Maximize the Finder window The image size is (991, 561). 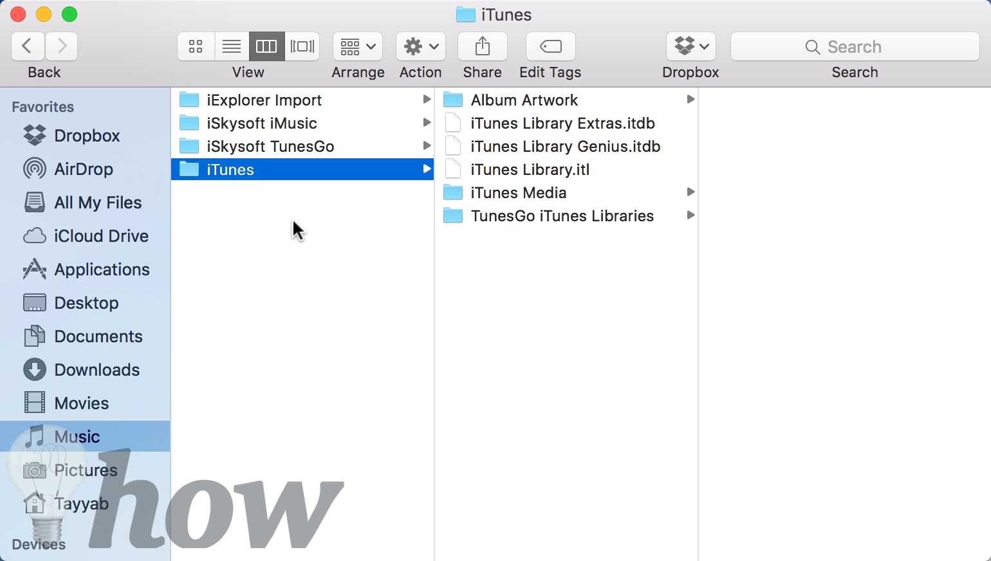(69, 14)
